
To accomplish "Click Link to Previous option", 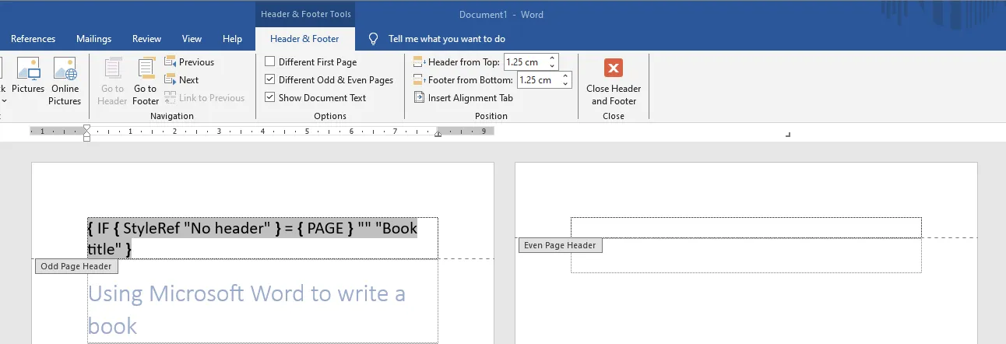I will click(x=204, y=98).
